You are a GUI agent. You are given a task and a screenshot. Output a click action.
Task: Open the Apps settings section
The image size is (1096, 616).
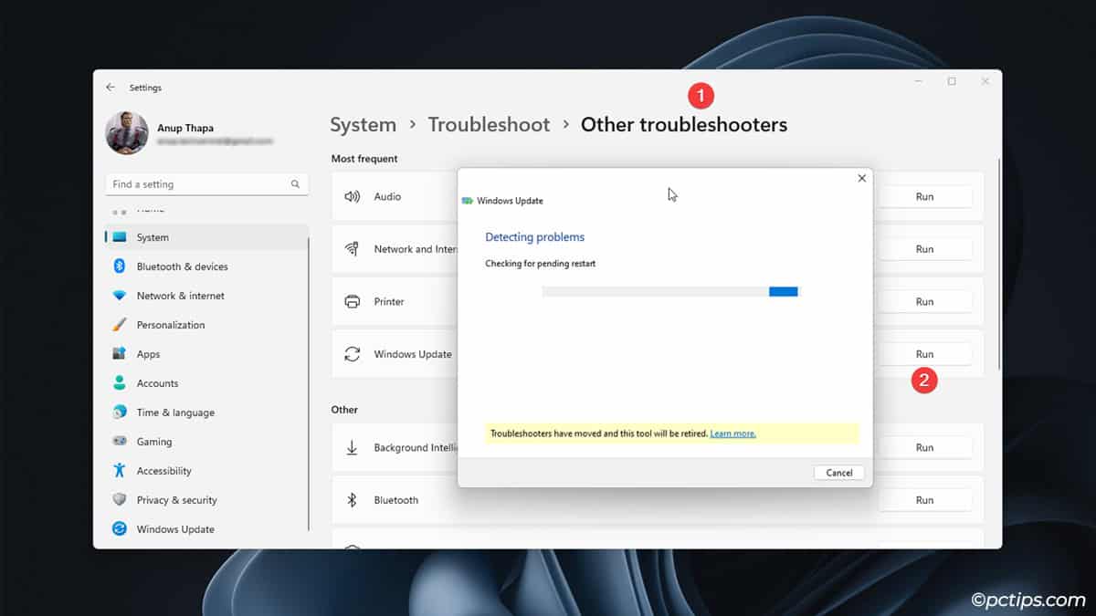tap(148, 354)
